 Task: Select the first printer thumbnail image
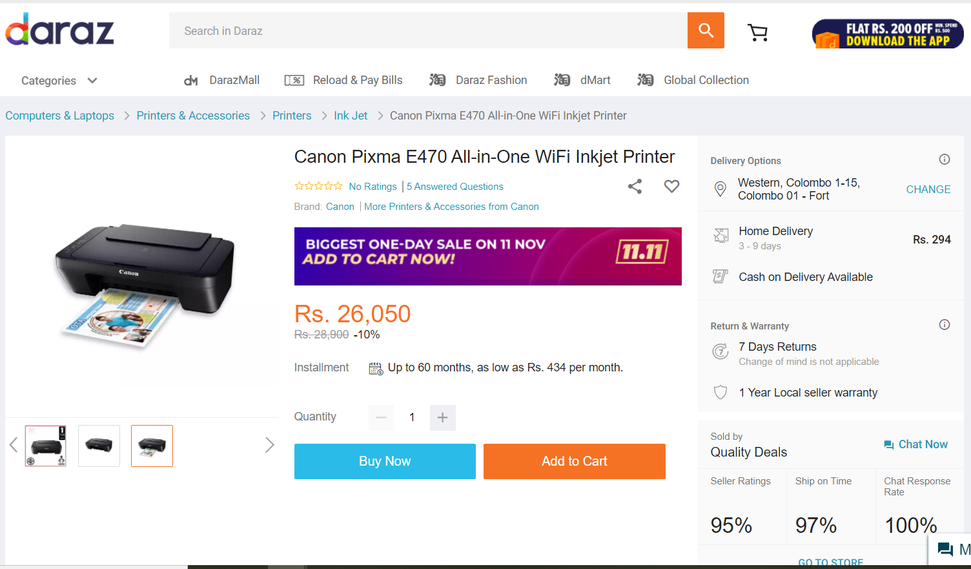[46, 446]
